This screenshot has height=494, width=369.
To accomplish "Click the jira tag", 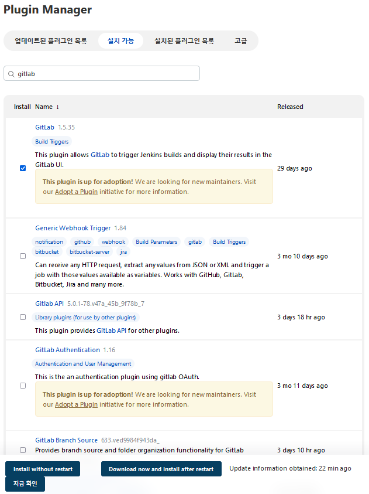I will point(123,252).
